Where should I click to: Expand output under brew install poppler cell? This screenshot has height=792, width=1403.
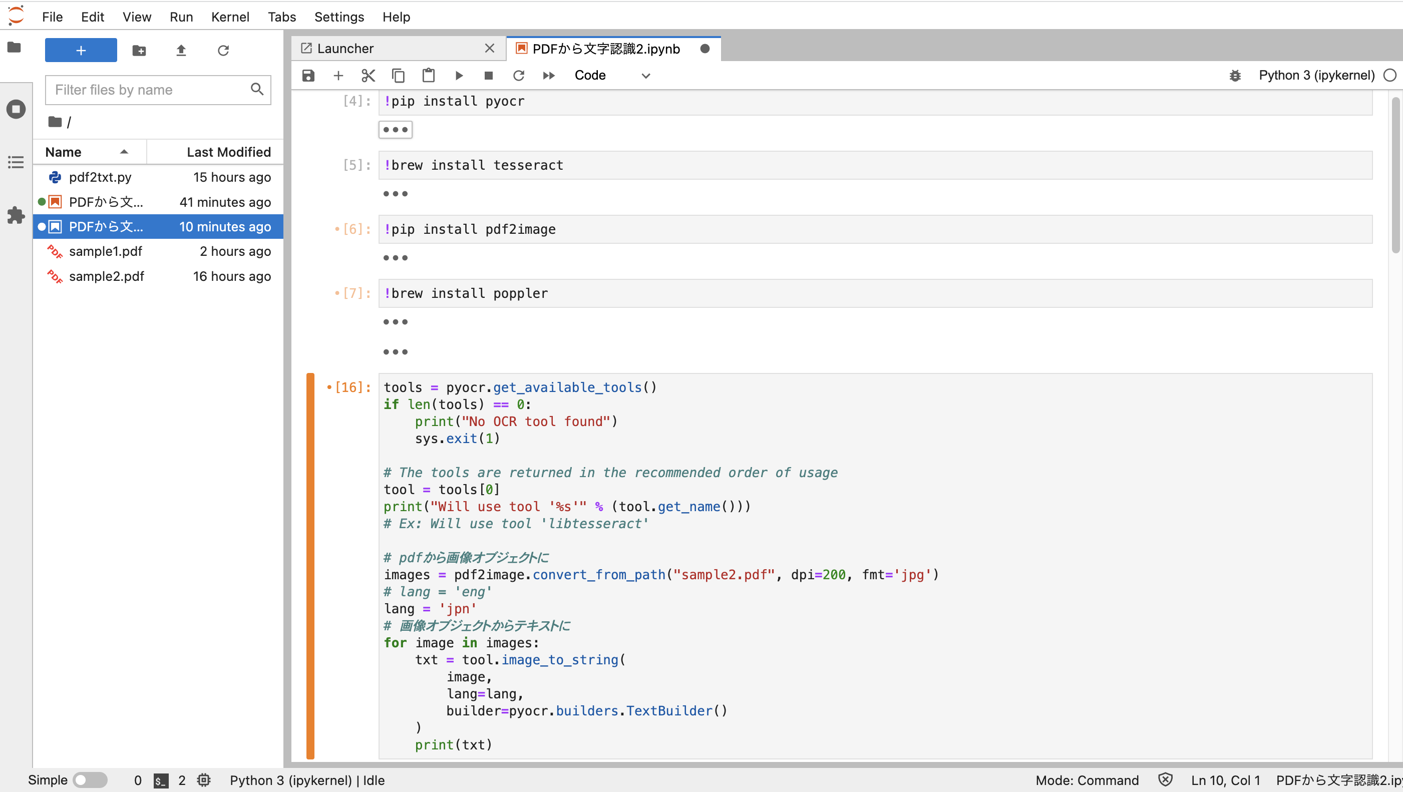tap(396, 322)
